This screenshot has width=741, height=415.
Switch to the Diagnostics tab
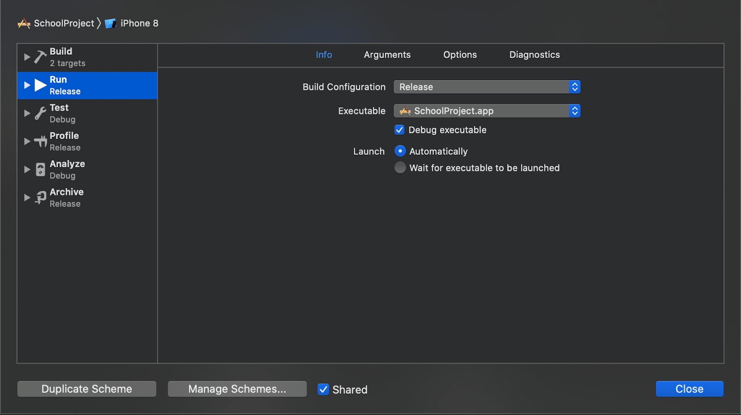534,55
